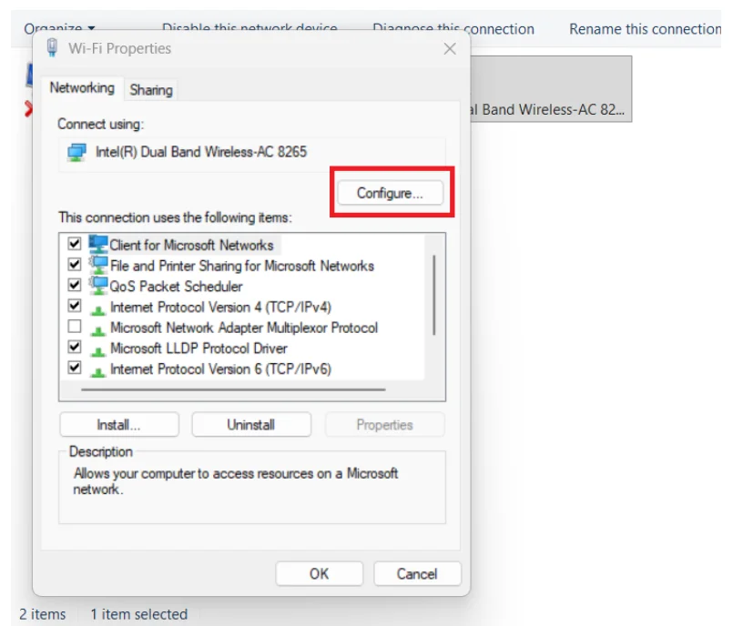Close the Wi-Fi Properties dialog
This screenshot has width=743, height=626.
tap(450, 48)
